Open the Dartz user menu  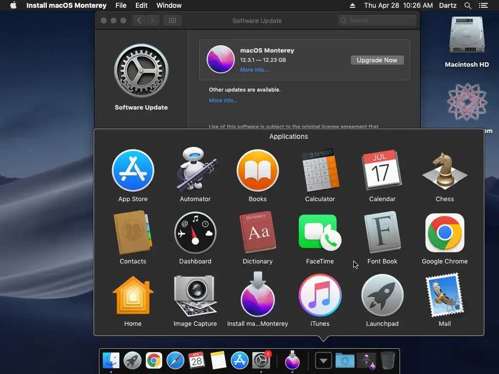click(x=448, y=5)
